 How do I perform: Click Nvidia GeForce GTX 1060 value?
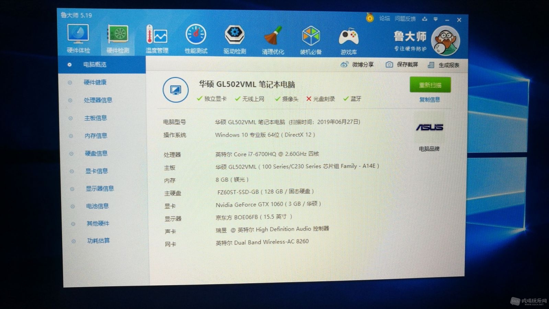[268, 204]
